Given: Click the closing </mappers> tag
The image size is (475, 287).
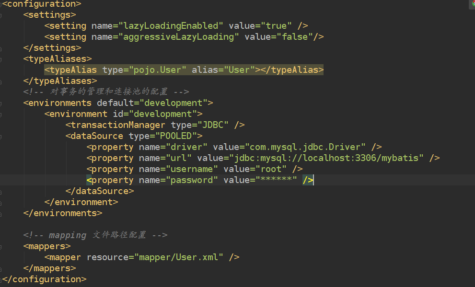Looking at the screenshot, I should [x=50, y=268].
